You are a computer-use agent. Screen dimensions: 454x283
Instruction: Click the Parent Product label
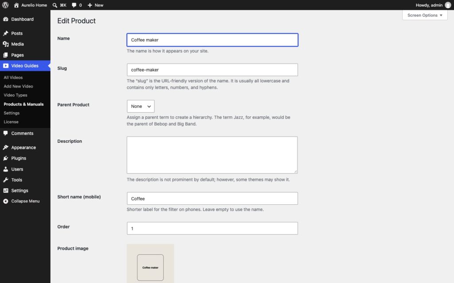click(73, 104)
